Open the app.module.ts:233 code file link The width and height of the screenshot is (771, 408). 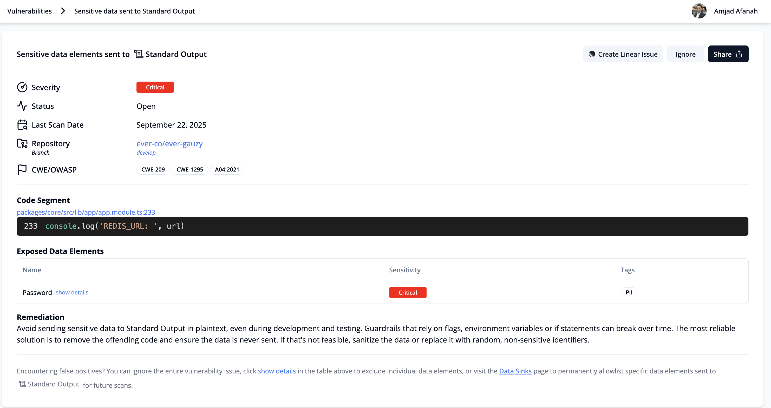click(x=86, y=212)
